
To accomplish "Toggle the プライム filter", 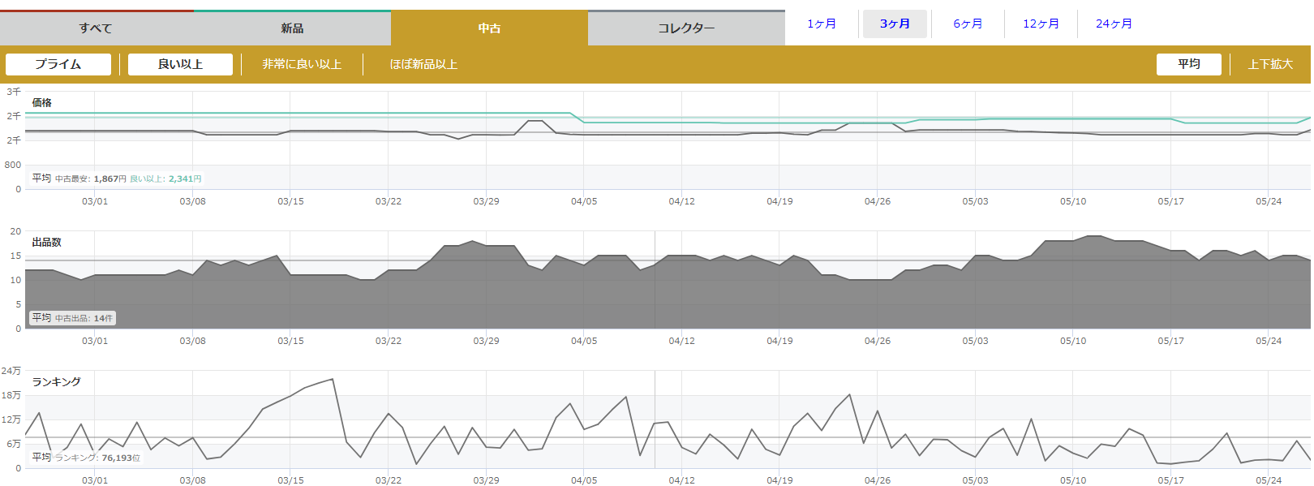I will point(58,64).
